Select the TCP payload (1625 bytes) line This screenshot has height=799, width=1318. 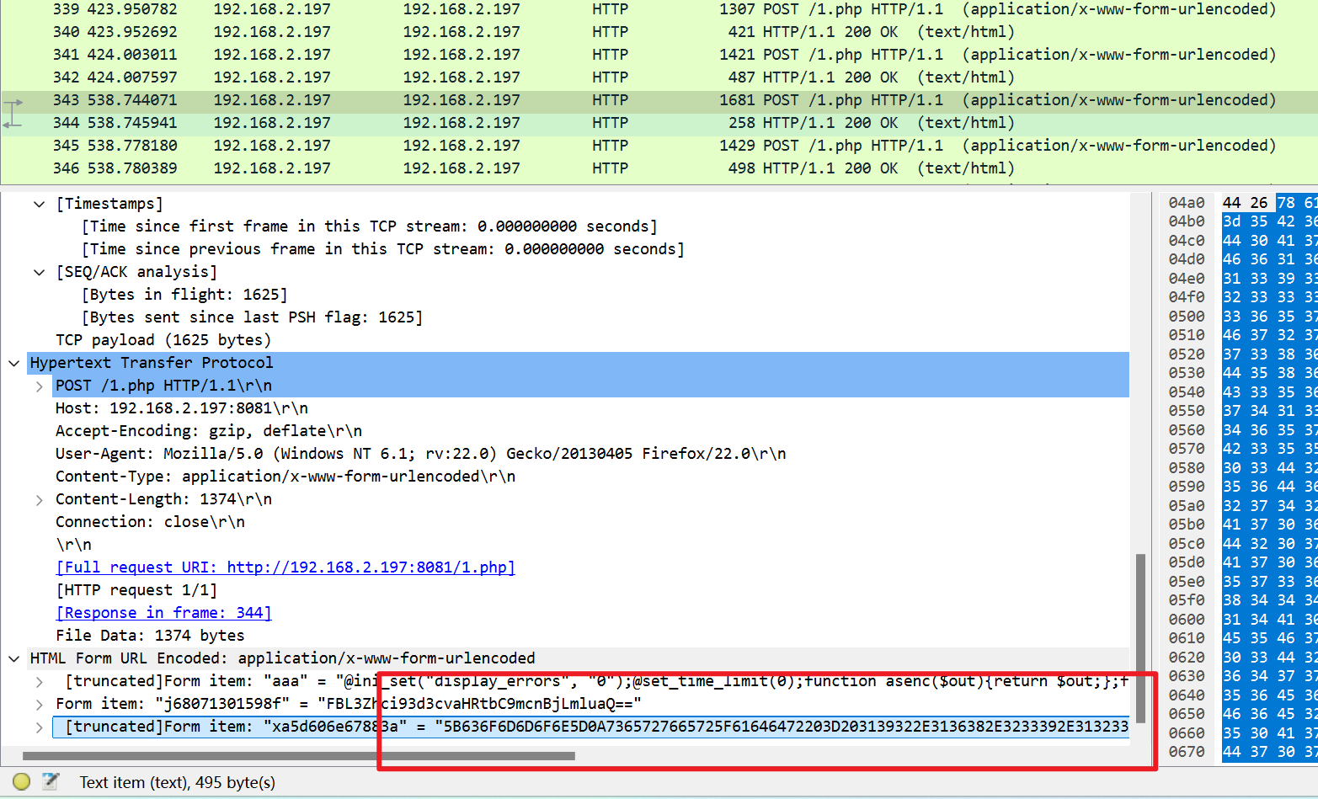click(163, 340)
